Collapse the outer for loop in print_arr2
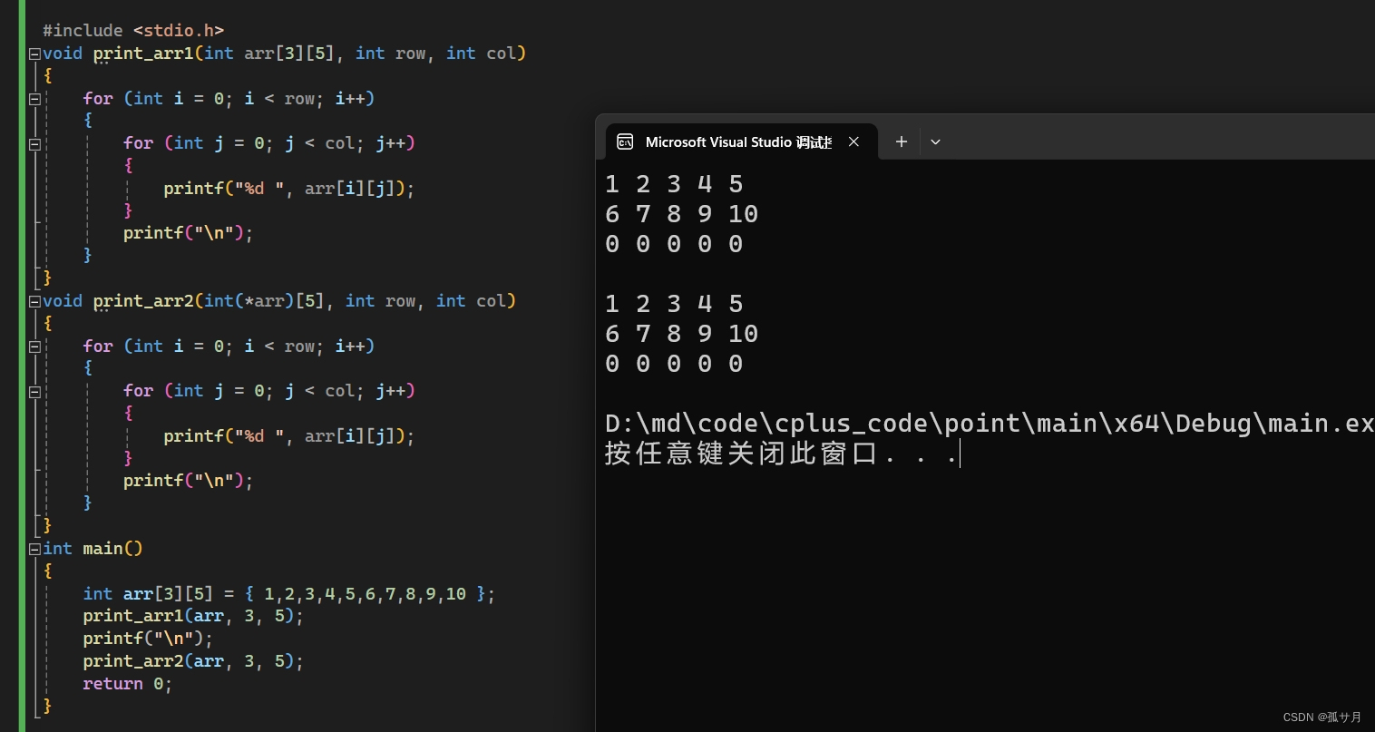This screenshot has height=732, width=1375. pos(34,346)
